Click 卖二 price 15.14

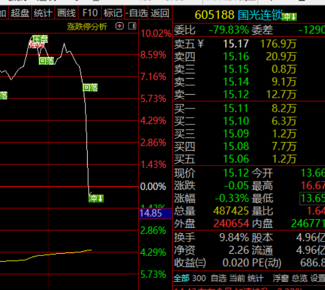click(x=236, y=82)
